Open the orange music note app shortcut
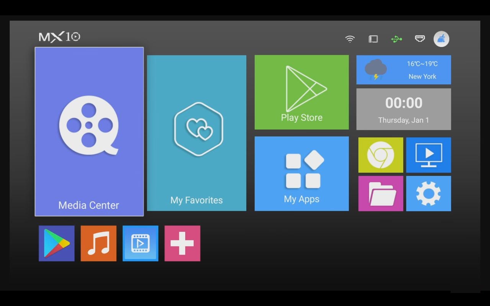This screenshot has height=306, width=490. pos(98,243)
